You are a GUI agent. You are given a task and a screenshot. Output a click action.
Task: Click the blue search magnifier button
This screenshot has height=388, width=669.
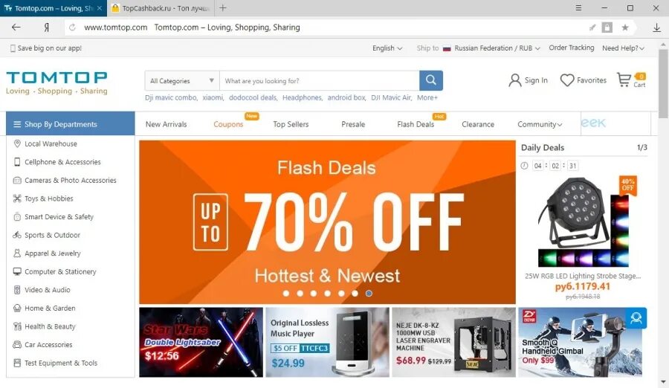click(431, 80)
